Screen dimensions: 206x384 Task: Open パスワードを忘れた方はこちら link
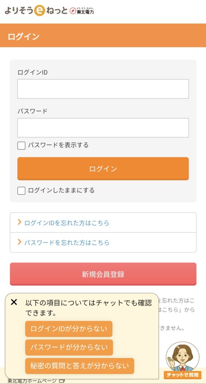pyautogui.click(x=67, y=243)
